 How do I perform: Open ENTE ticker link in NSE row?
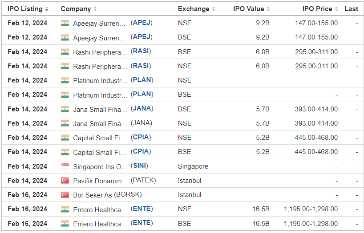[142, 209]
